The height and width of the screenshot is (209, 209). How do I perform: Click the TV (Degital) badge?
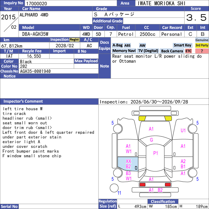[148, 51]
